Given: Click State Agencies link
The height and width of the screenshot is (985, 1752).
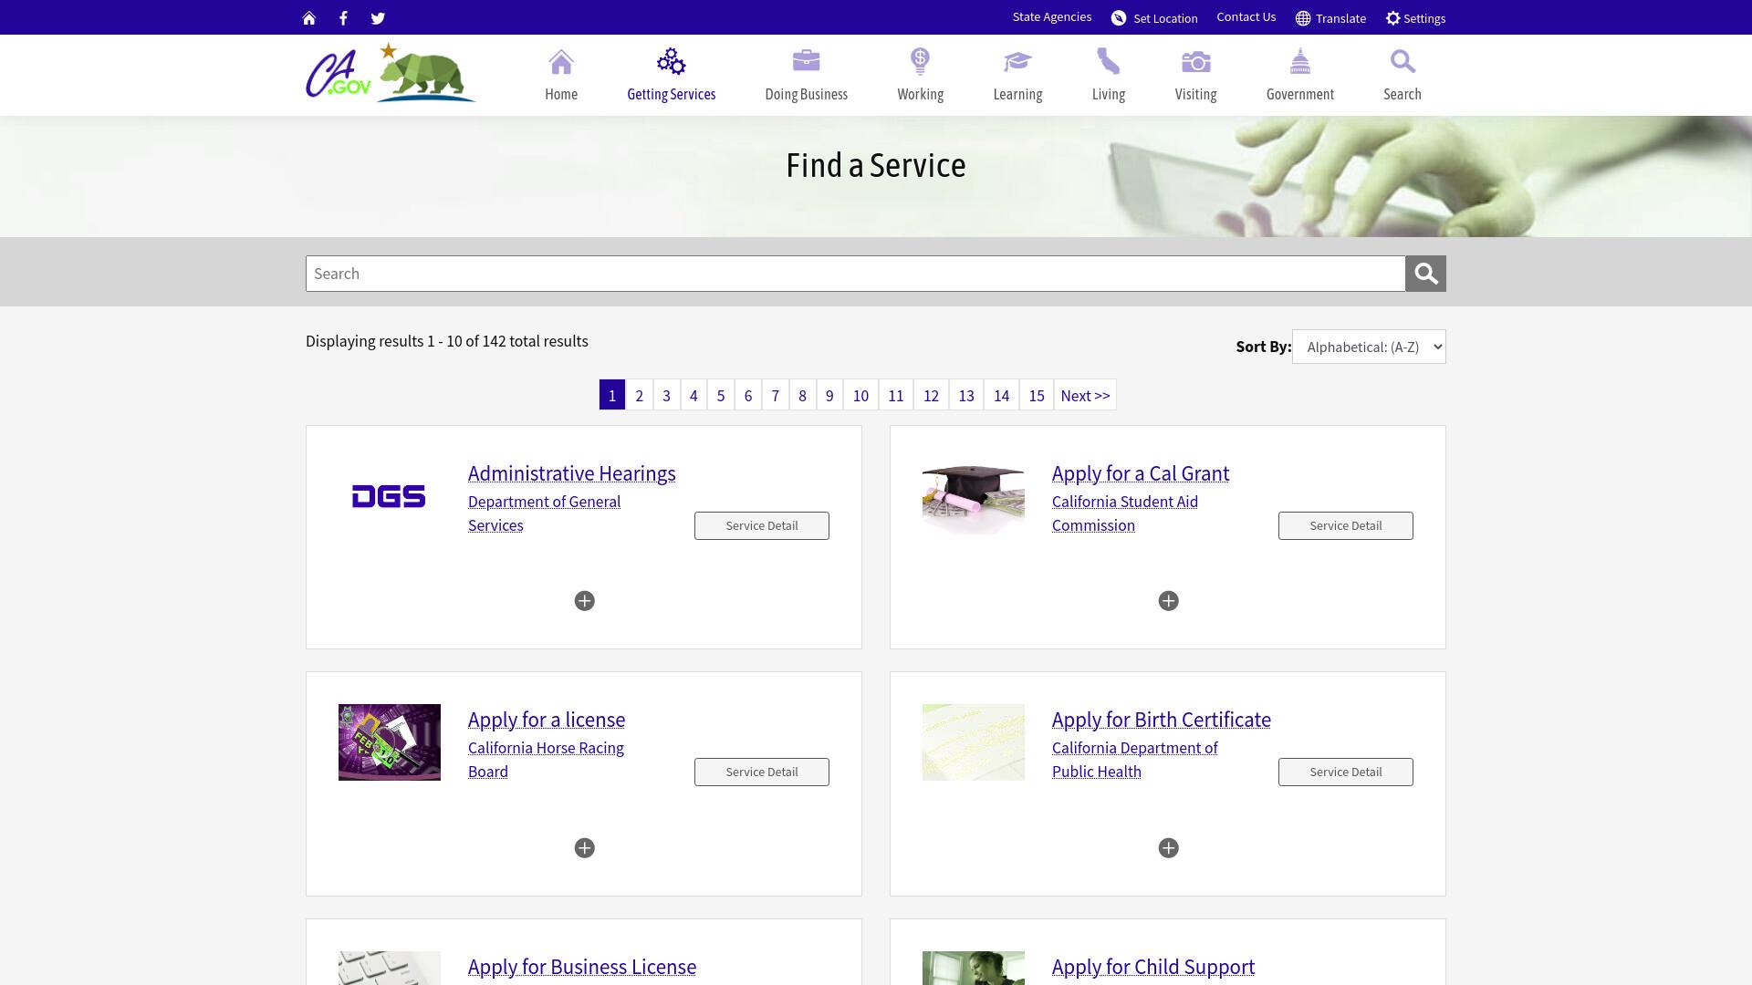Looking at the screenshot, I should (1052, 17).
